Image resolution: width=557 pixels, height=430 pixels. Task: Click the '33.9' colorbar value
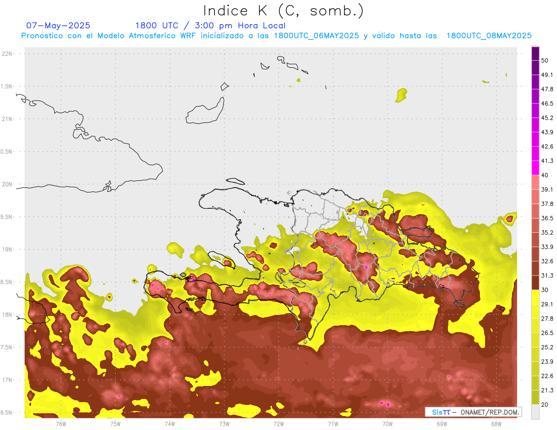pos(547,247)
